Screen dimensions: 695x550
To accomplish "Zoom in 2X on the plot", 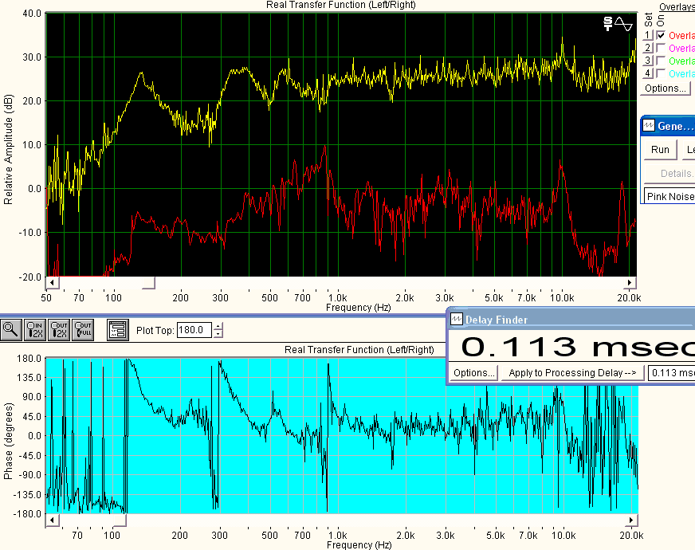I will pyautogui.click(x=34, y=330).
